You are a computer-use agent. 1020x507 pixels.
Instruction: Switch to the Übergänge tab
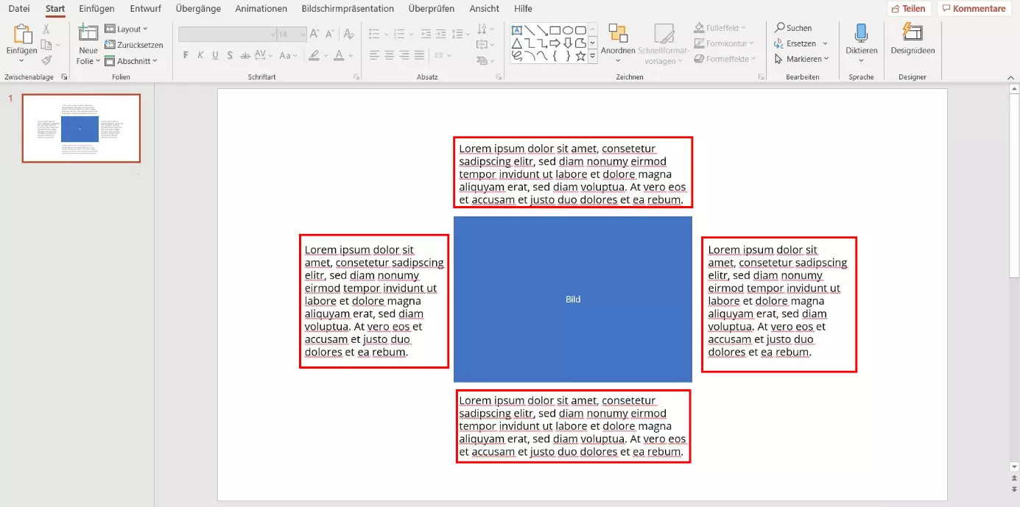point(198,9)
